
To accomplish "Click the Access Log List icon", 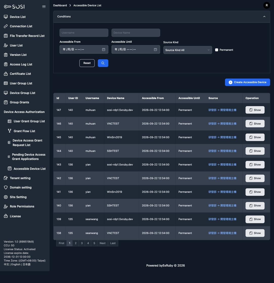I will tap(6, 64).
